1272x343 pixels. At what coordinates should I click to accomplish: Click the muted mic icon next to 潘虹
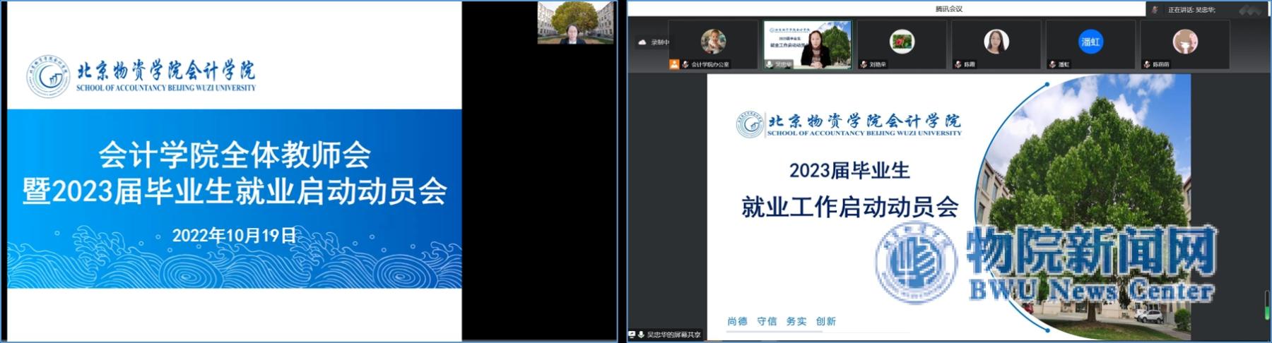(x=1052, y=64)
